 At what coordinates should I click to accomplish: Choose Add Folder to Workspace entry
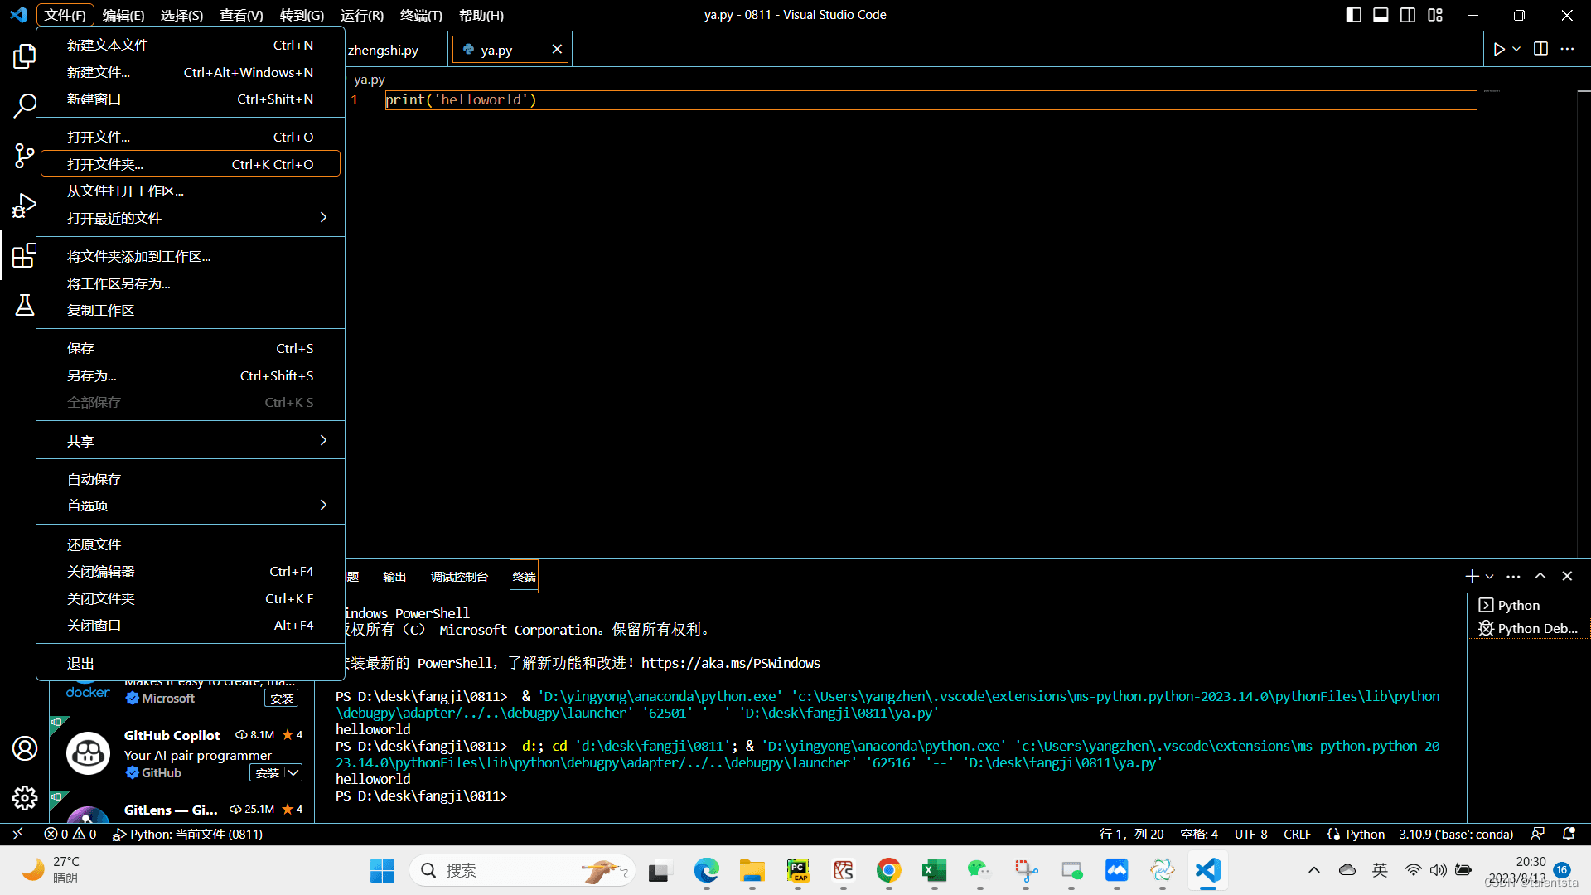pos(191,256)
